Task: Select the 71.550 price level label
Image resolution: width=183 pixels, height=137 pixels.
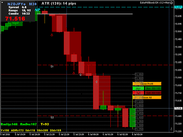Action: (139, 106)
